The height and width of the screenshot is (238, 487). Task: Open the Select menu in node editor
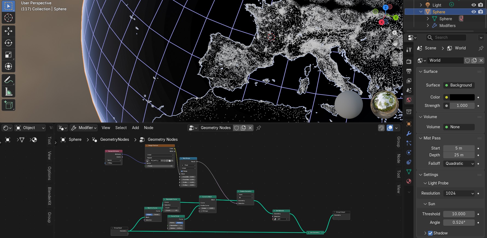(121, 128)
